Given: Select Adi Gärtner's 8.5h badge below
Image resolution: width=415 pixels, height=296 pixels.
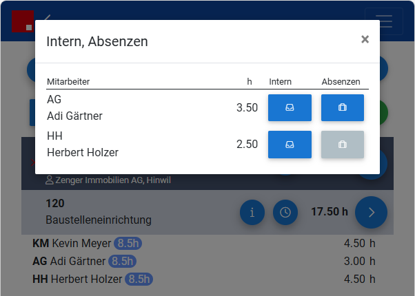Looking at the screenshot, I should pyautogui.click(x=122, y=261).
